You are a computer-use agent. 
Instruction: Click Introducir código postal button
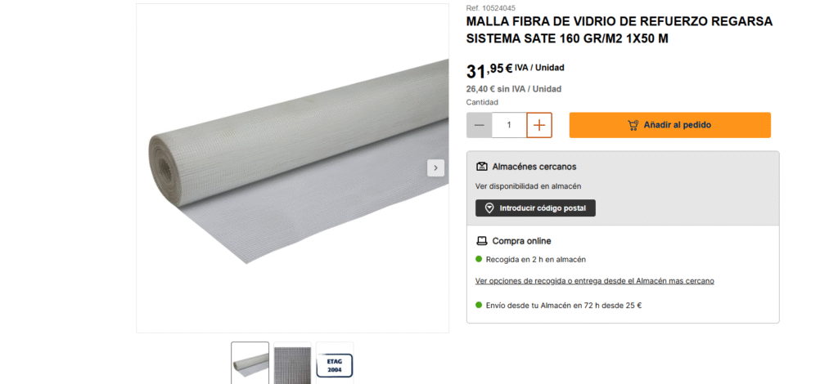(535, 208)
